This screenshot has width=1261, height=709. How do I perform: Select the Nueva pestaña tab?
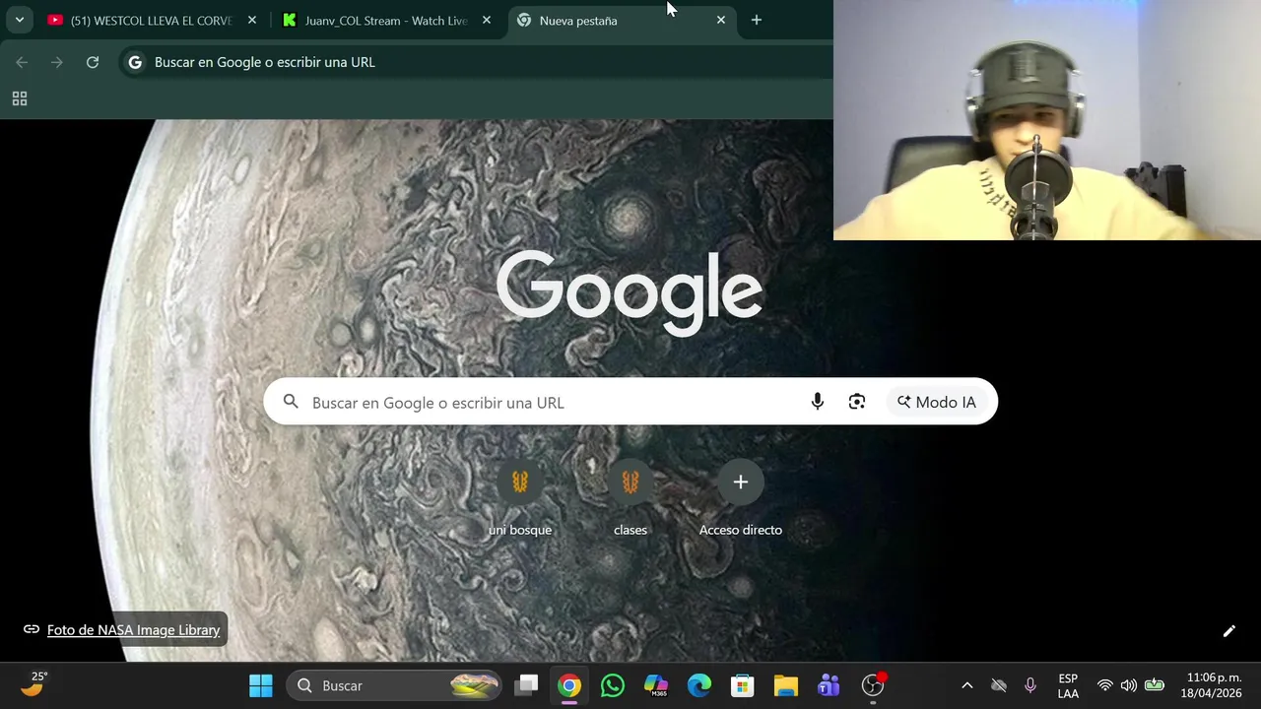pos(623,20)
